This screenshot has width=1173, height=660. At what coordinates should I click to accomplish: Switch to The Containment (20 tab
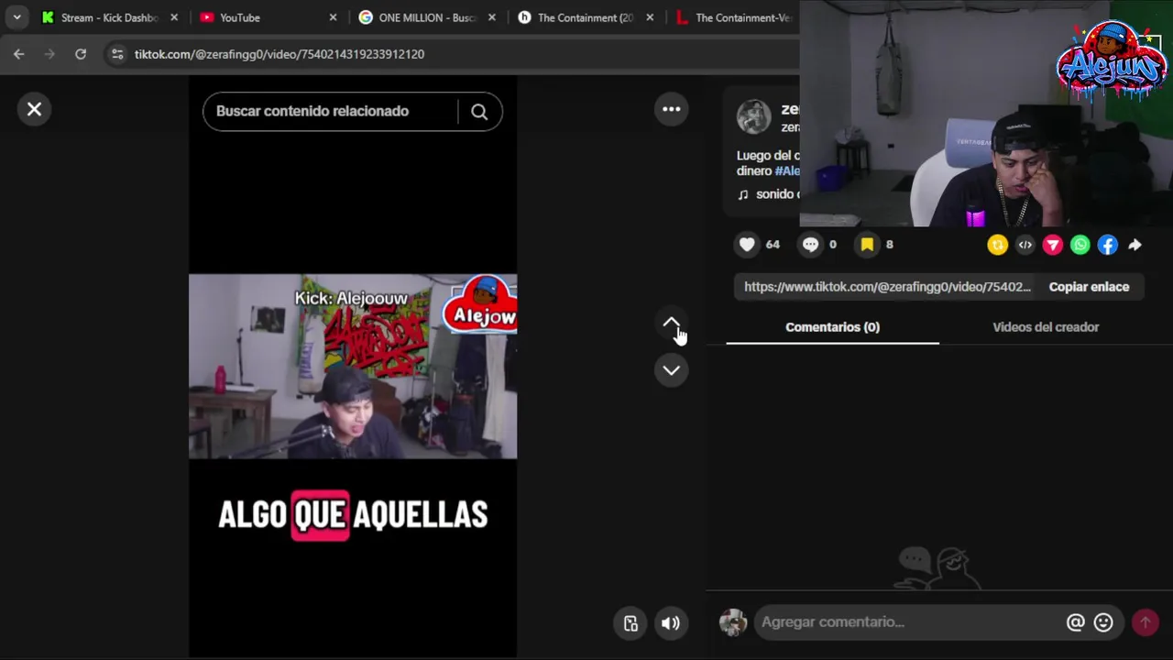pyautogui.click(x=577, y=17)
